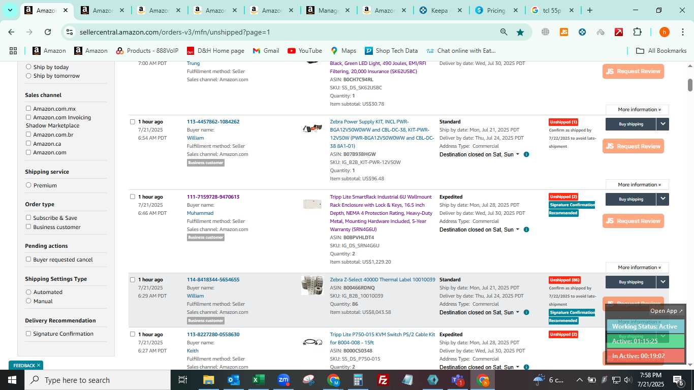Open FileZilla from the taskbar
Screen dimensions: 694x390
point(383,380)
